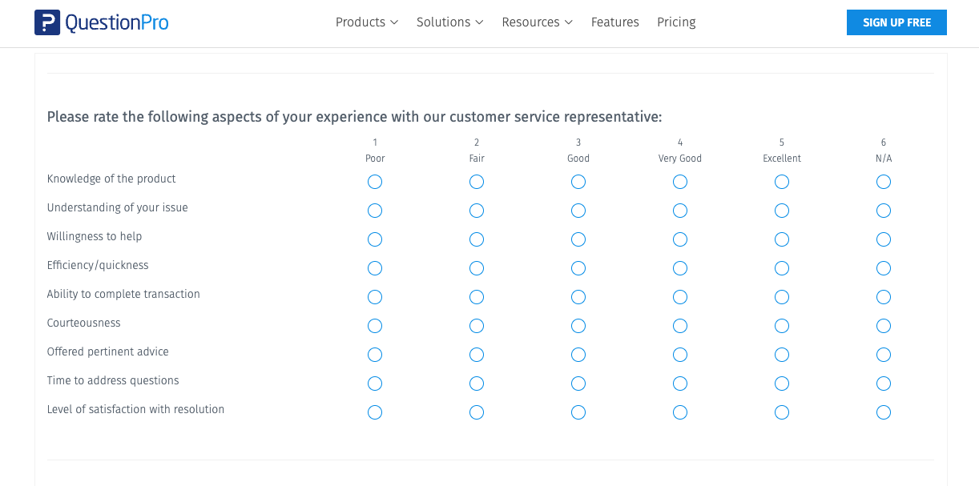Choose Very Good for Efficiency/quickness
Image resolution: width=979 pixels, height=486 pixels.
click(x=680, y=268)
